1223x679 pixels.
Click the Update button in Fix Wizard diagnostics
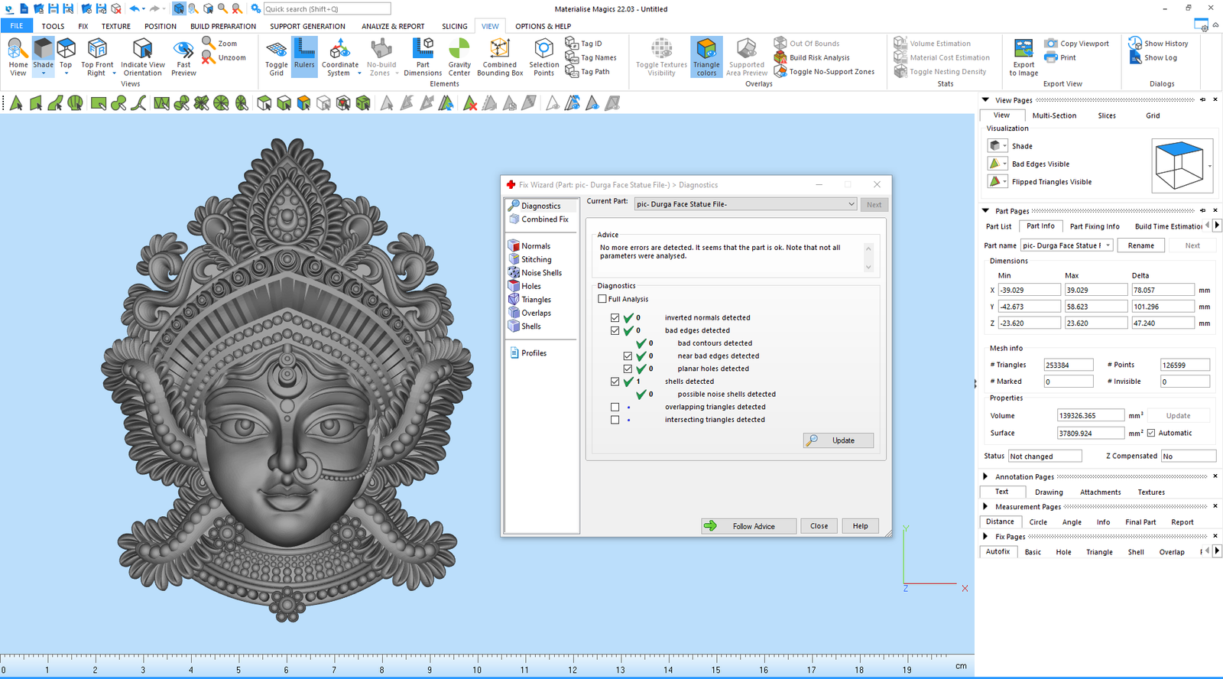[838, 440]
